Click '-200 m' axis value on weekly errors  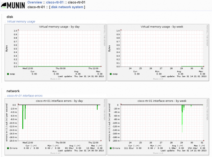coord(116,141)
